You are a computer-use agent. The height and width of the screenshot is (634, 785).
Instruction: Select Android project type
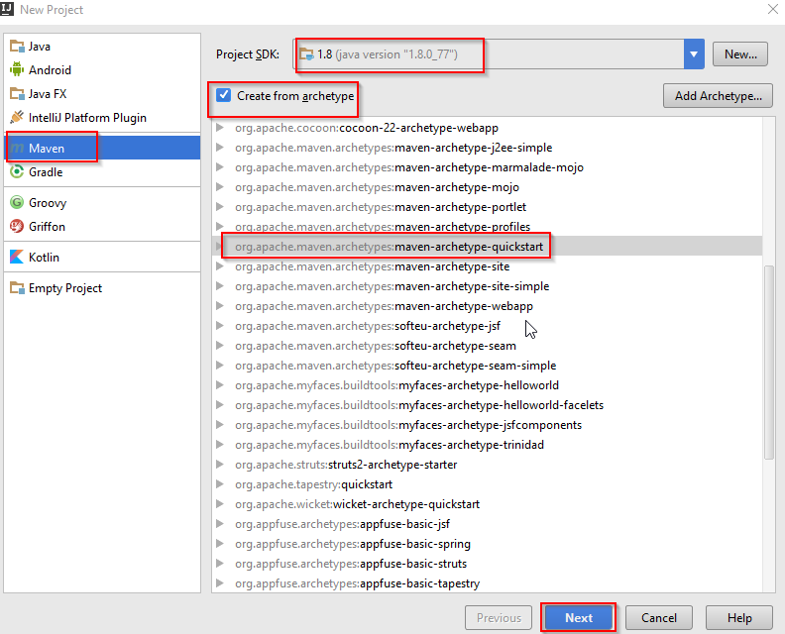point(102,69)
